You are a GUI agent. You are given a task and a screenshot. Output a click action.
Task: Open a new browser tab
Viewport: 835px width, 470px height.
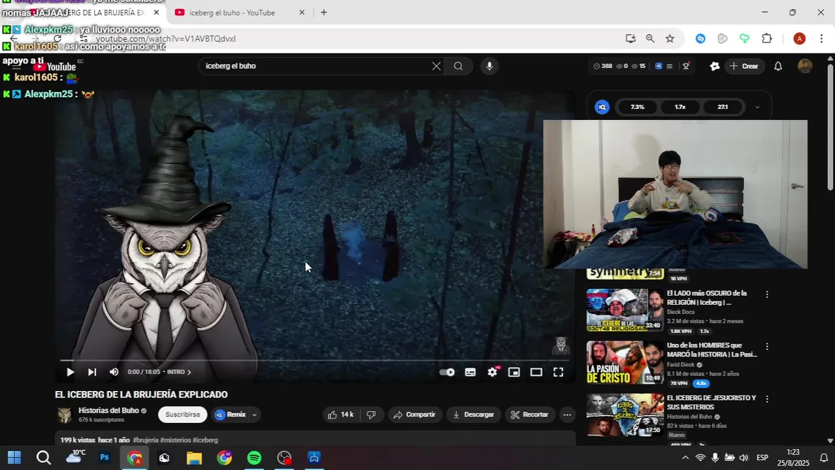tap(323, 12)
